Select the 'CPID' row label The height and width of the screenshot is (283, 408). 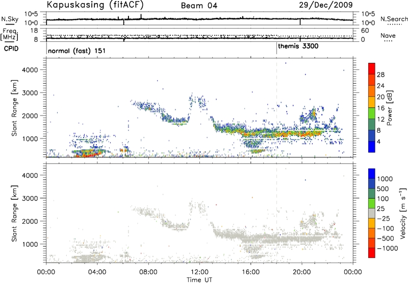tap(11, 49)
